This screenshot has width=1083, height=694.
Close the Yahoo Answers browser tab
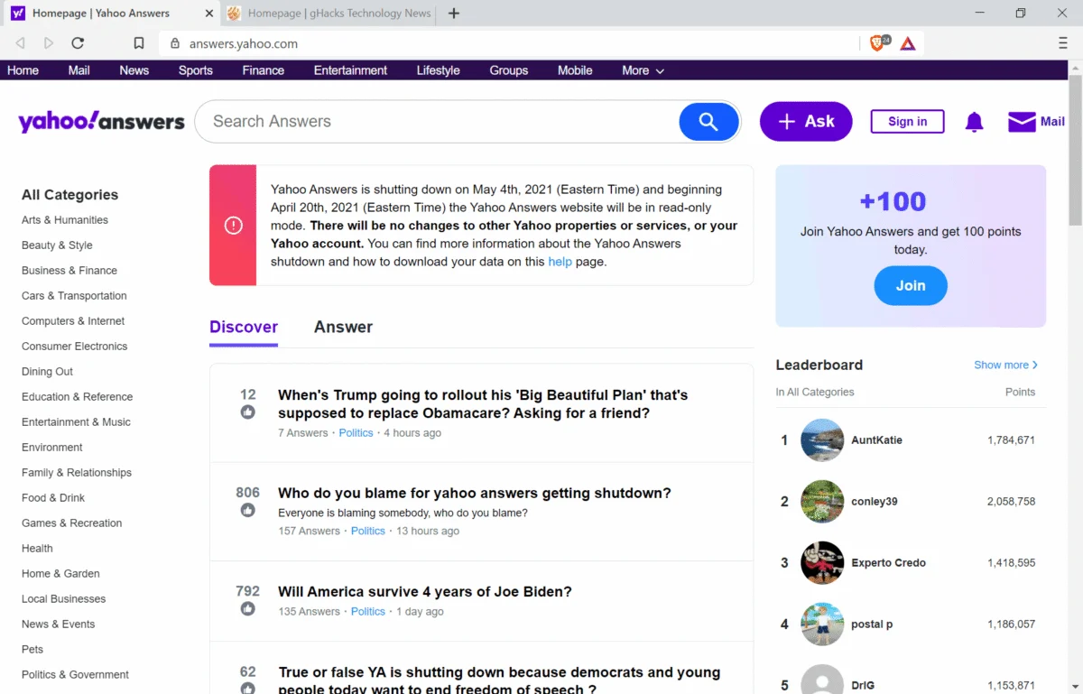coord(209,14)
